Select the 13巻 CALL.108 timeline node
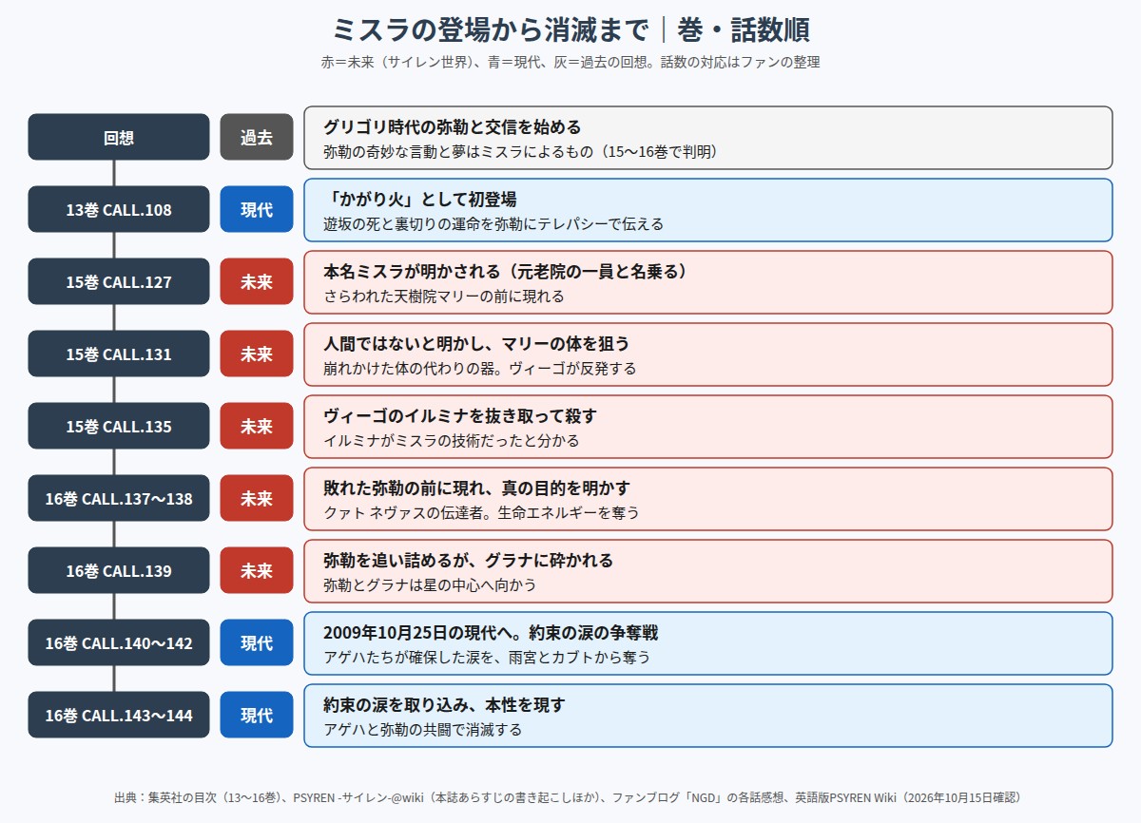The width and height of the screenshot is (1141, 823). click(119, 209)
